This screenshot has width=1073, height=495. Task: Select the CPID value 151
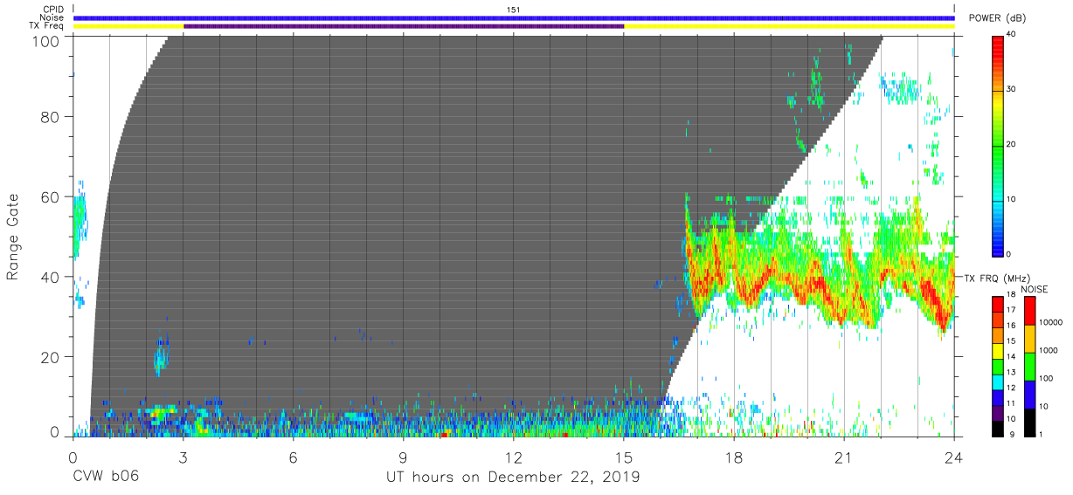pyautogui.click(x=514, y=10)
